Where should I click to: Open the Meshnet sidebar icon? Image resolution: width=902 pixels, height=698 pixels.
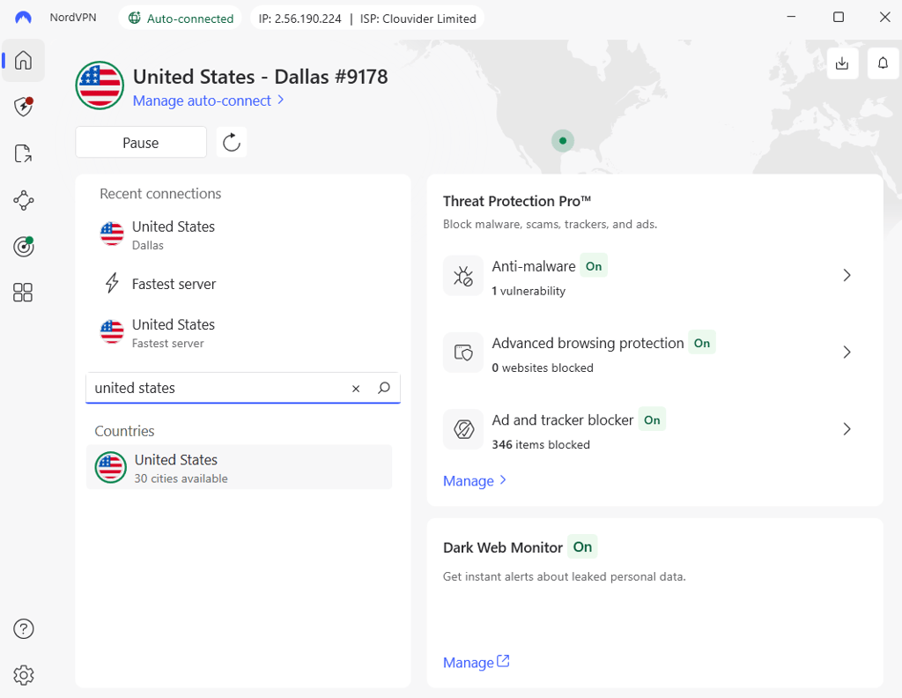(x=24, y=200)
